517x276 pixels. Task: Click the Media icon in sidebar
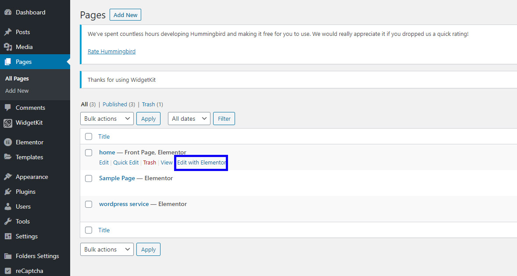pos(8,47)
